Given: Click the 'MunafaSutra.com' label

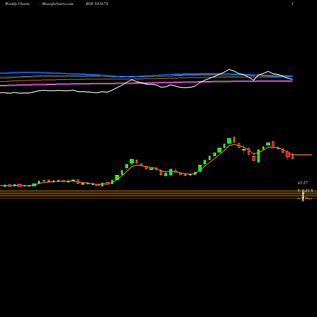Looking at the screenshot, I should [58, 4].
